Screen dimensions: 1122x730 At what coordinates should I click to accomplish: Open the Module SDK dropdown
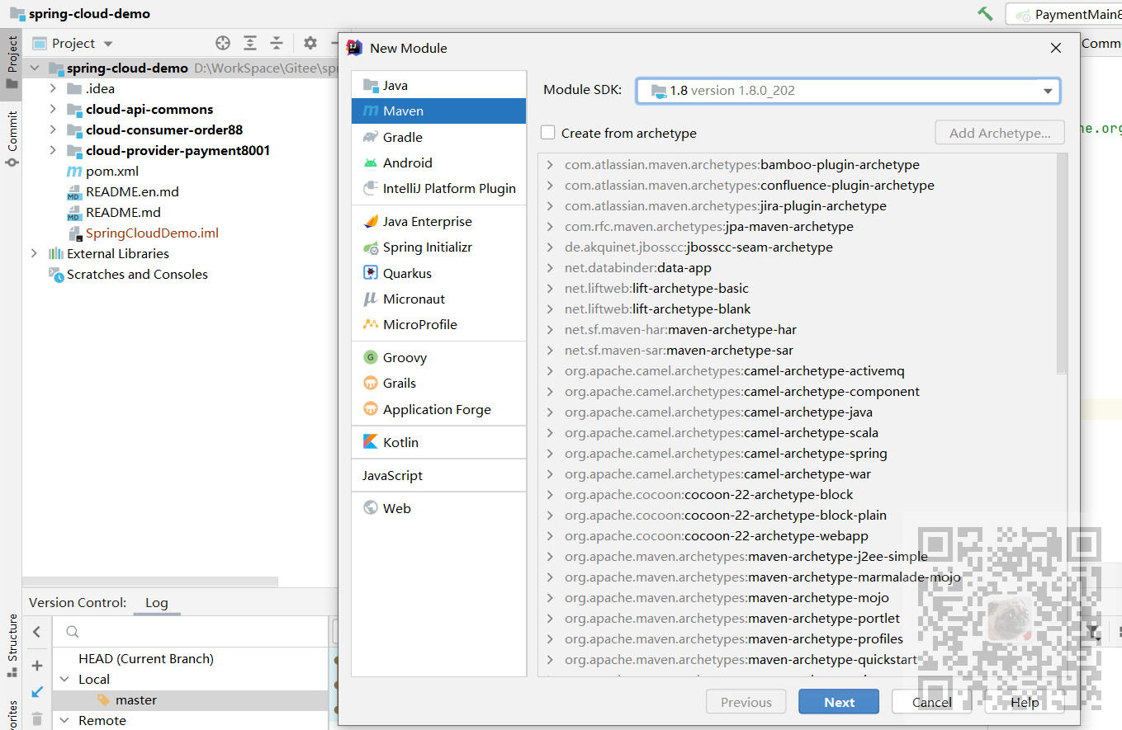[1047, 91]
